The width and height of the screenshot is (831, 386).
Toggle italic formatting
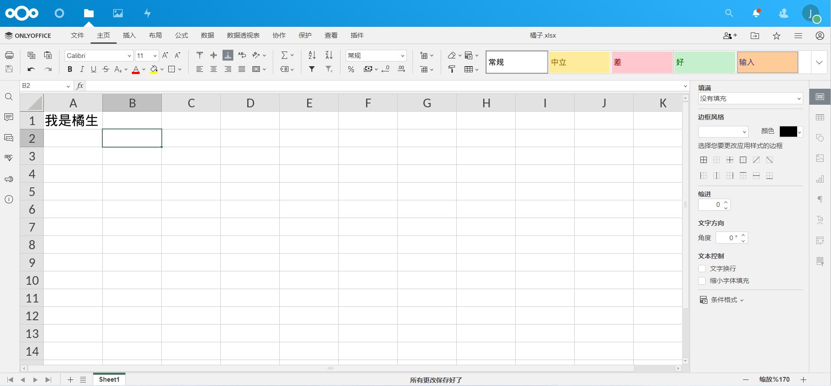tap(82, 69)
